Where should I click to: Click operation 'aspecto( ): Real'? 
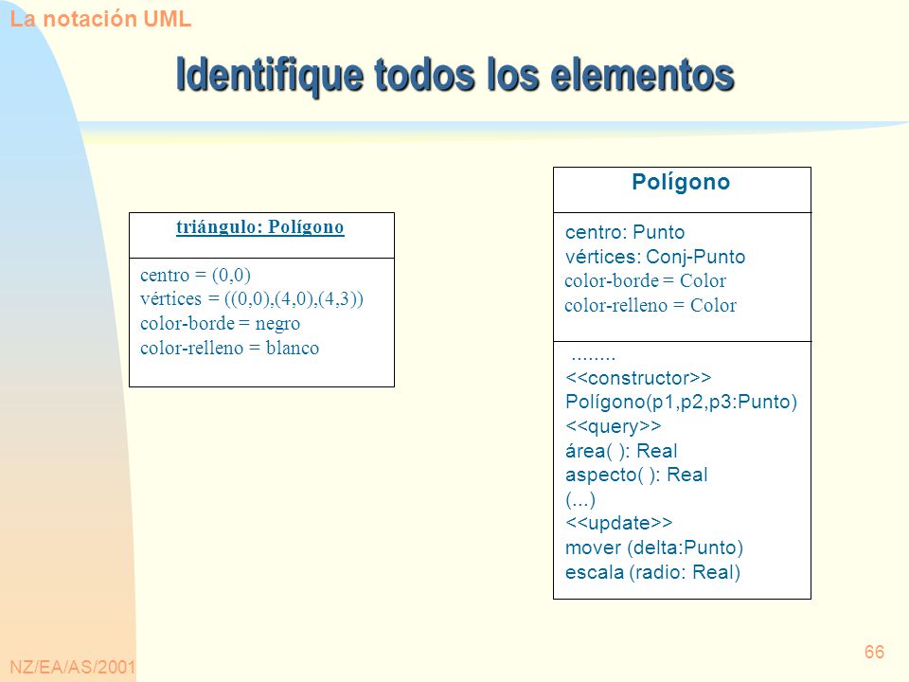click(x=636, y=475)
